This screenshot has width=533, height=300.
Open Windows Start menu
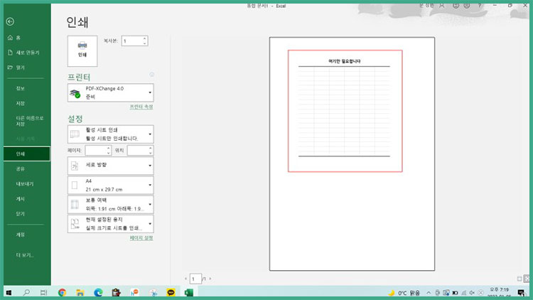[x=9, y=292]
